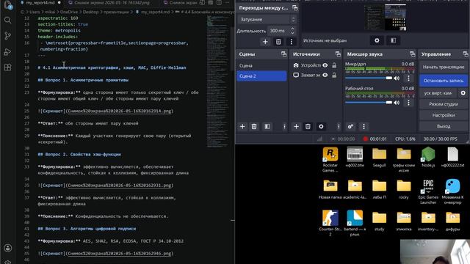Toggle lock on Захват экрана source

pos(334,75)
